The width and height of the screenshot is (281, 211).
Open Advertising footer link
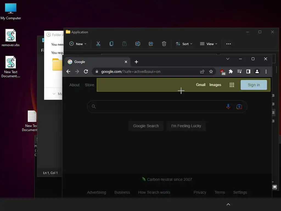[97, 192]
